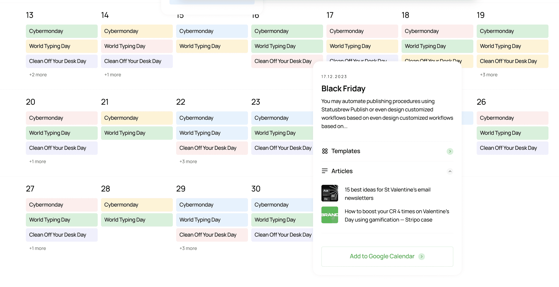Screen dimensions: 559x287
Task: Click Add to Google Calendar
Action: [x=382, y=256]
